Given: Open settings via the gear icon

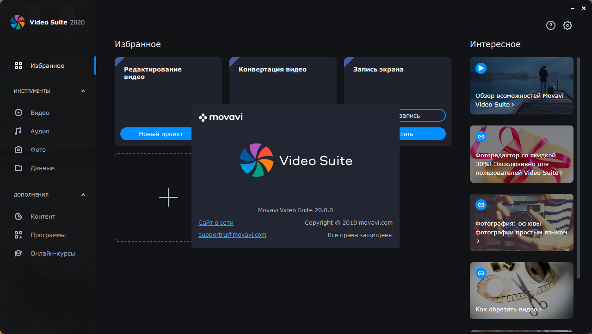Looking at the screenshot, I should (x=567, y=25).
